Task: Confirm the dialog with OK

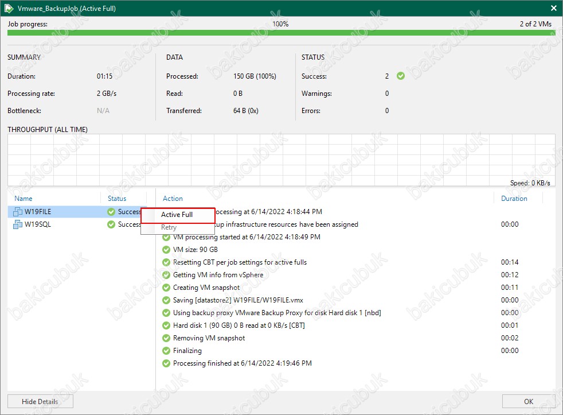Action: pyautogui.click(x=529, y=401)
